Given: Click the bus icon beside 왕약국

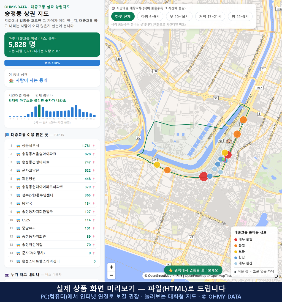Looking at the screenshot, I should point(18,204).
